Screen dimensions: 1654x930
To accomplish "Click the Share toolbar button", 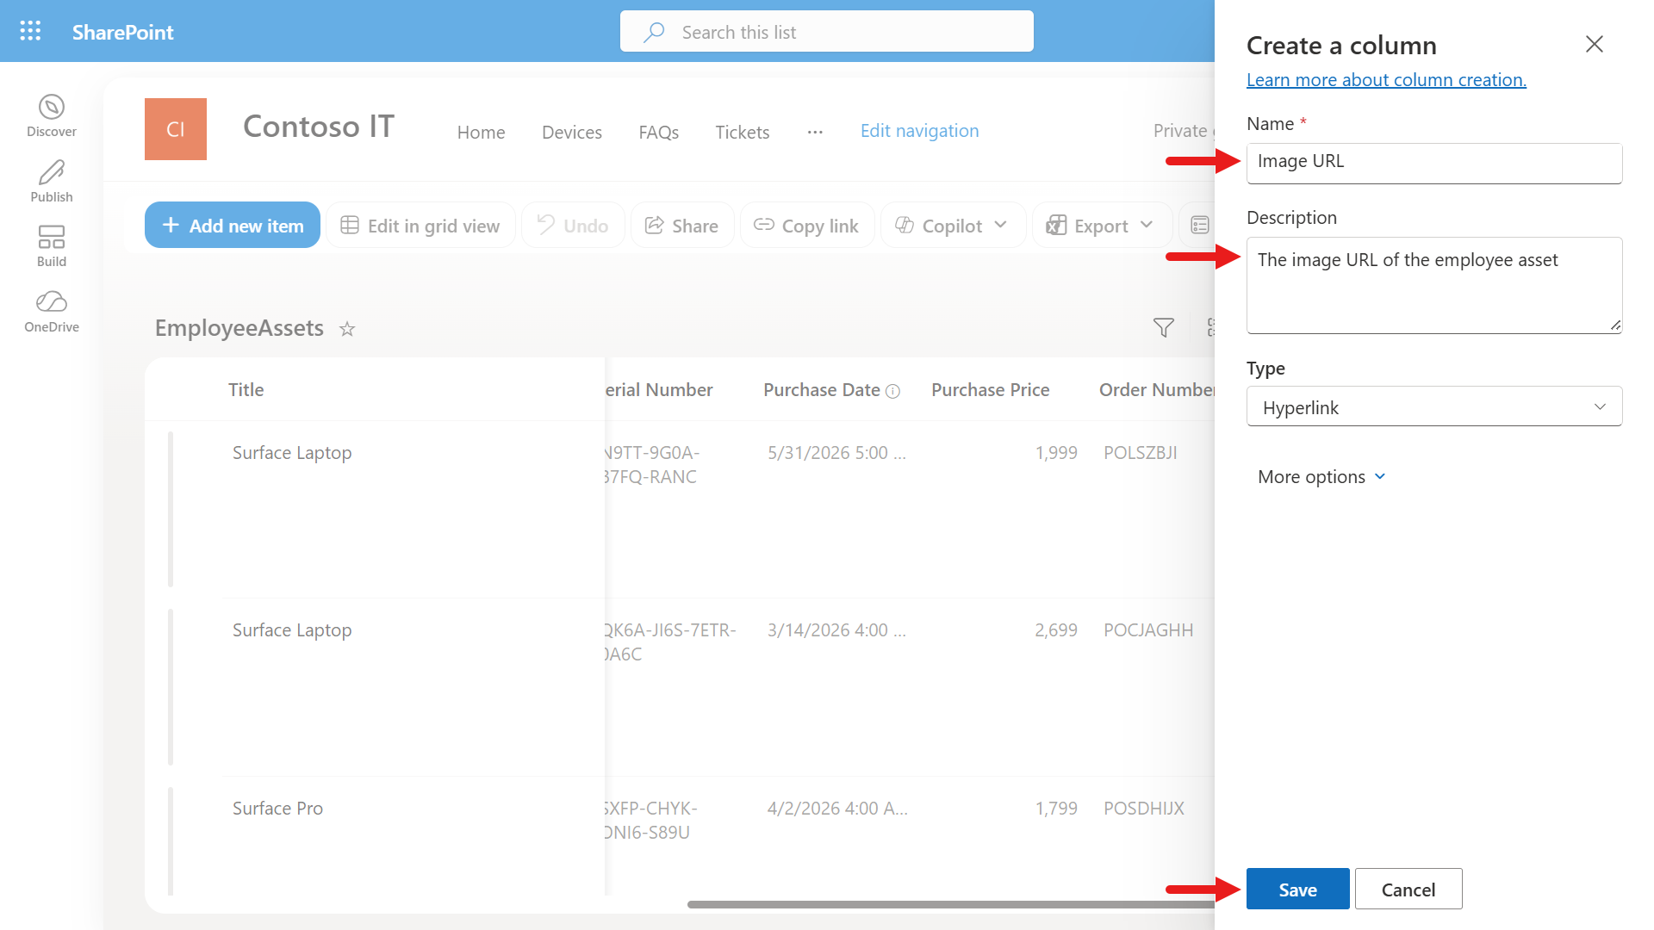I will coord(682,226).
